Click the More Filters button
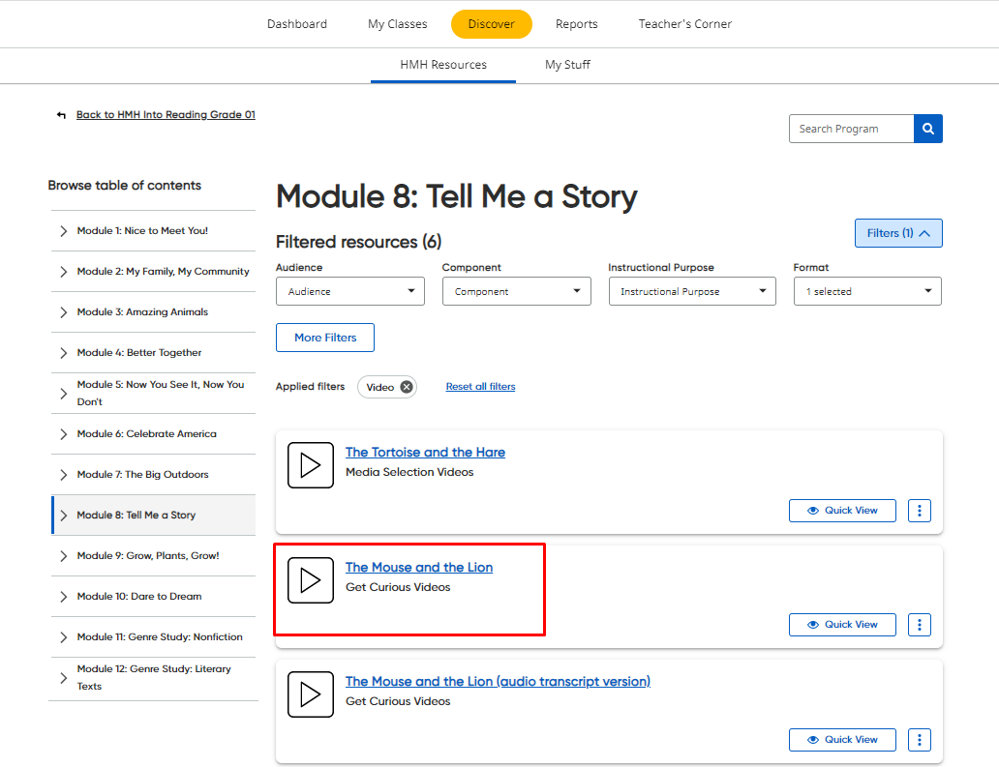The image size is (999, 767). pos(325,338)
